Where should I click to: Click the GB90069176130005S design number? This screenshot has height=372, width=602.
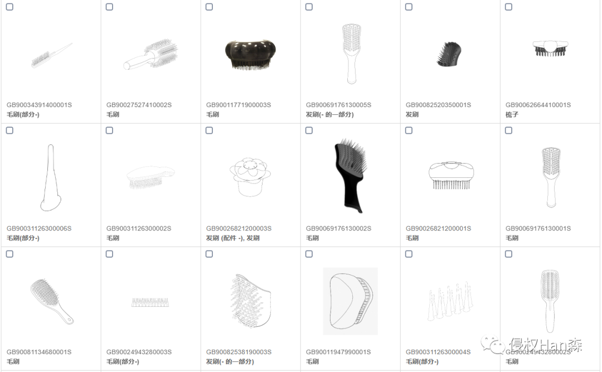[x=339, y=105]
